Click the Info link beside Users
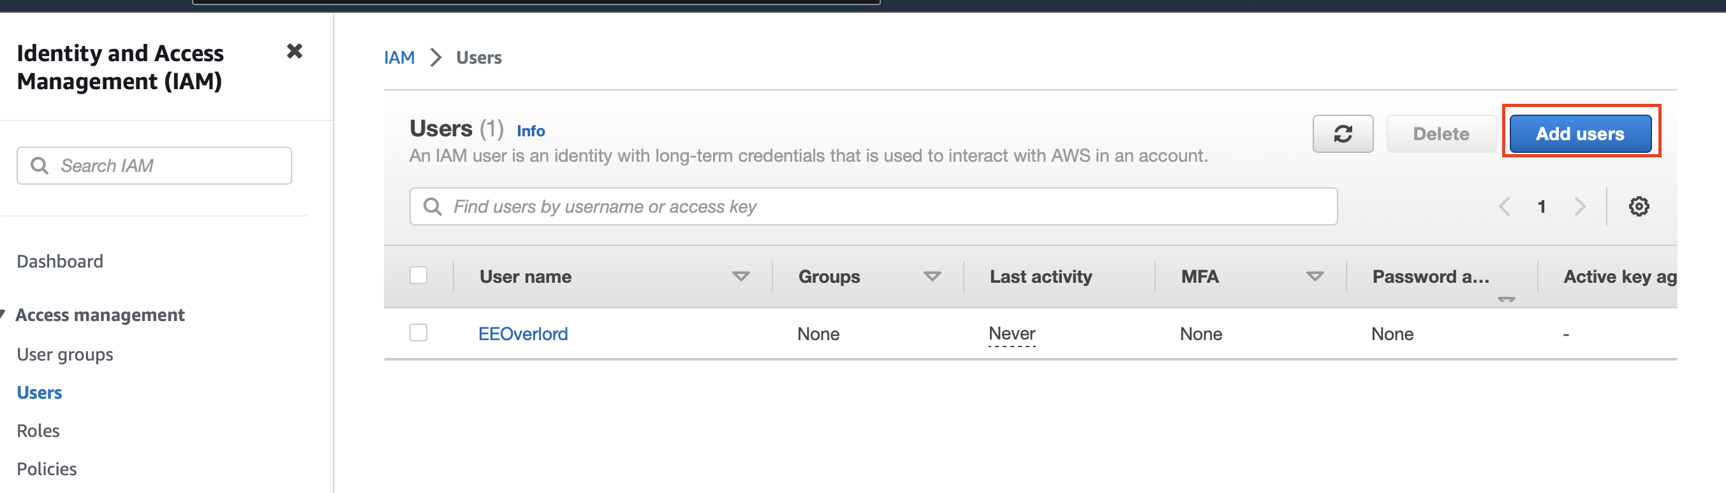 [x=530, y=131]
